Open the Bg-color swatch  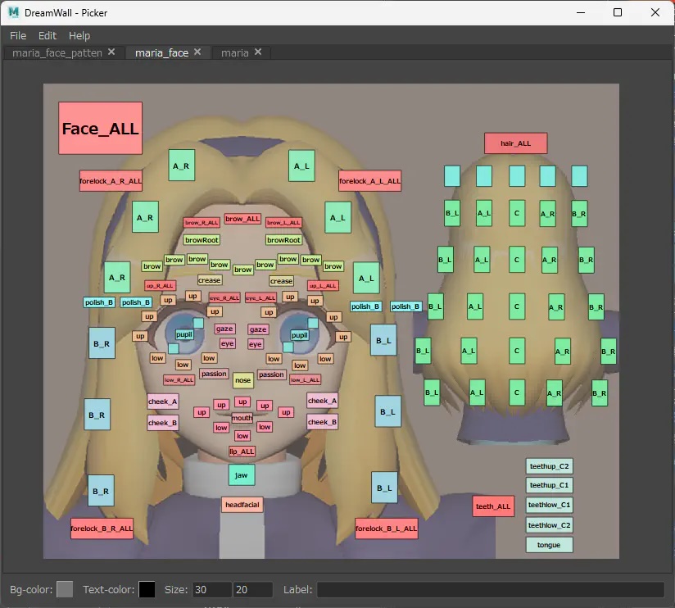point(65,589)
